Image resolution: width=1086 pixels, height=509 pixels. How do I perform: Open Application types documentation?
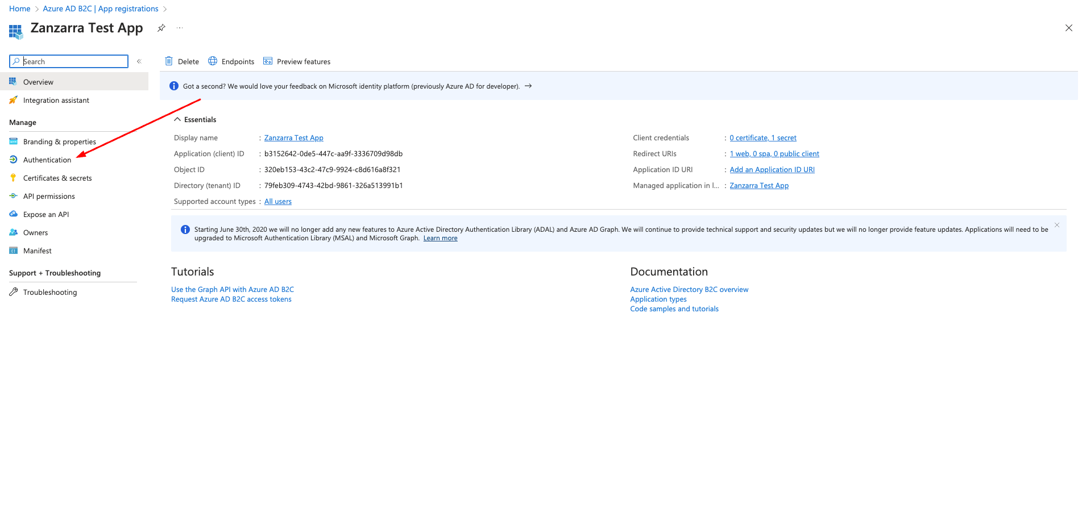coord(658,299)
